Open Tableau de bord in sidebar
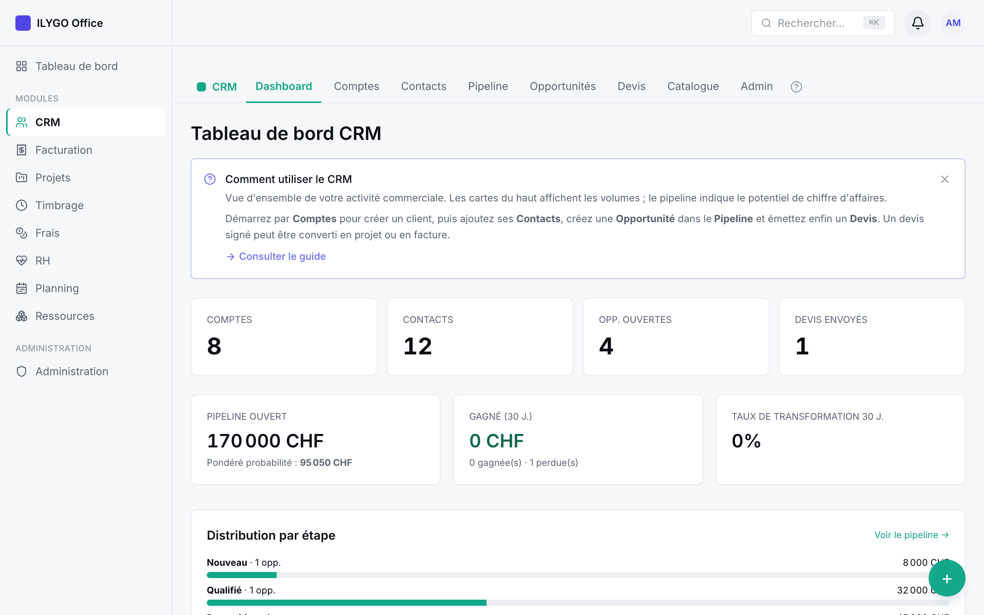 click(x=86, y=66)
